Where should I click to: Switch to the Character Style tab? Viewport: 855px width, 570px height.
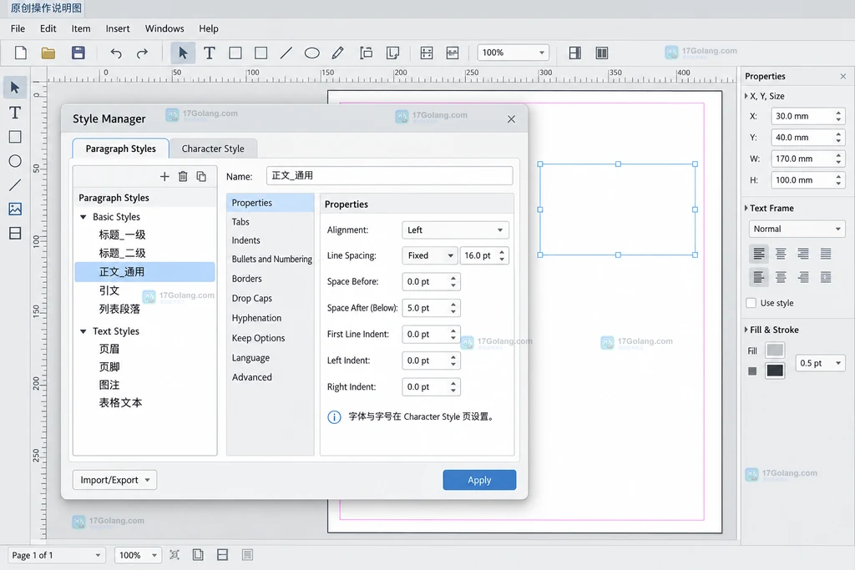pyautogui.click(x=213, y=149)
